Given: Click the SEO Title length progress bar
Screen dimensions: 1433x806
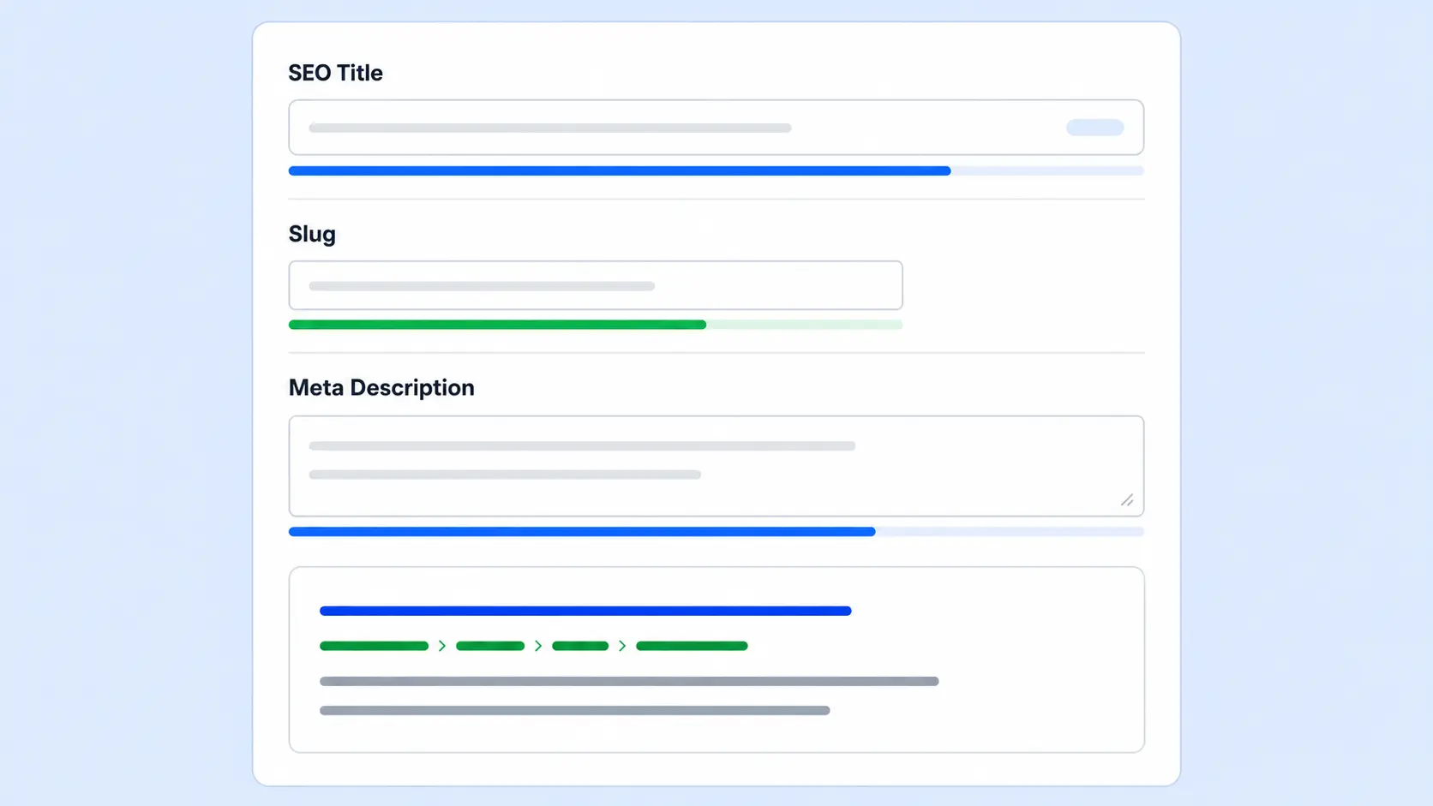Looking at the screenshot, I should click(716, 171).
